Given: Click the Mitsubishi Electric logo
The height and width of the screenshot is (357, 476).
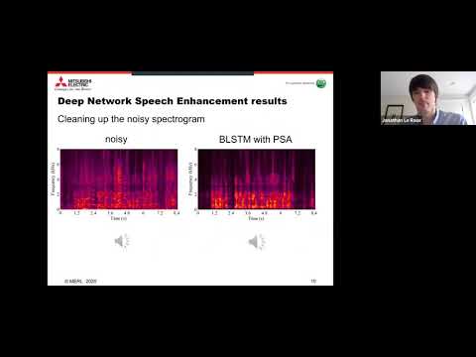Looking at the screenshot, I should (x=73, y=83).
